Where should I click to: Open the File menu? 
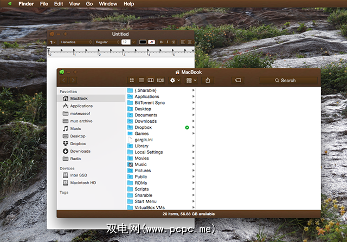click(x=44, y=4)
